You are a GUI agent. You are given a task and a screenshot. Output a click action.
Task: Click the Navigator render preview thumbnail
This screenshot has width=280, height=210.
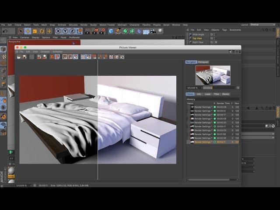click(213, 75)
